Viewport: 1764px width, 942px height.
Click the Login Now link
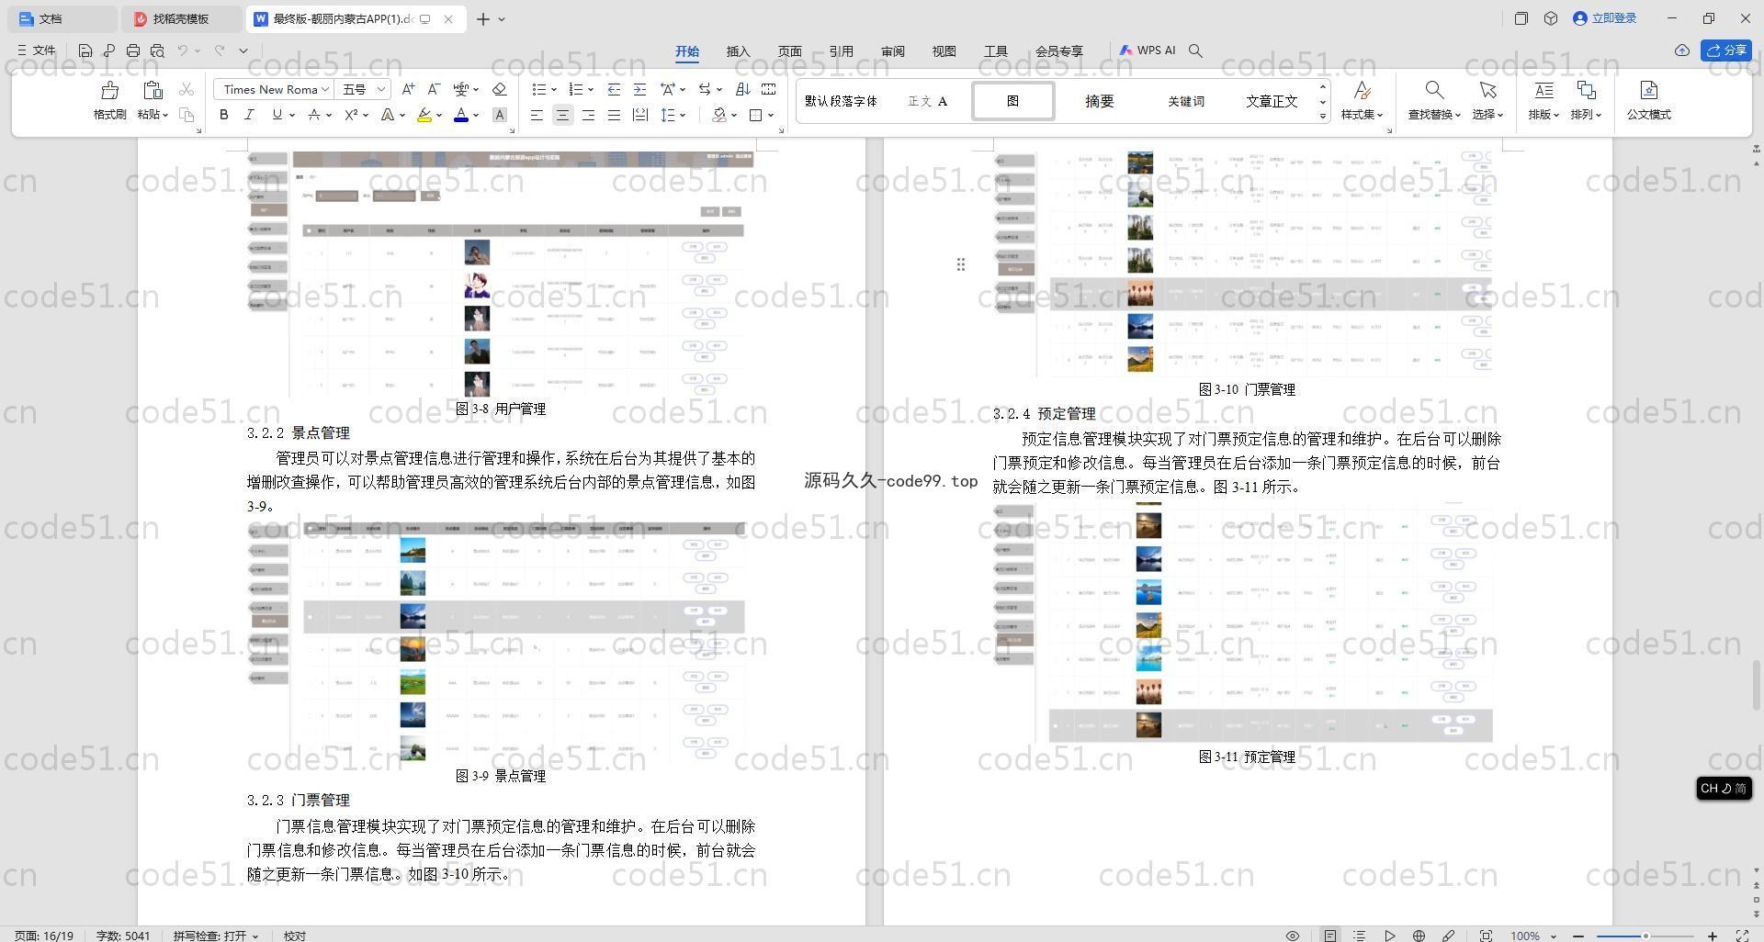1605,18
